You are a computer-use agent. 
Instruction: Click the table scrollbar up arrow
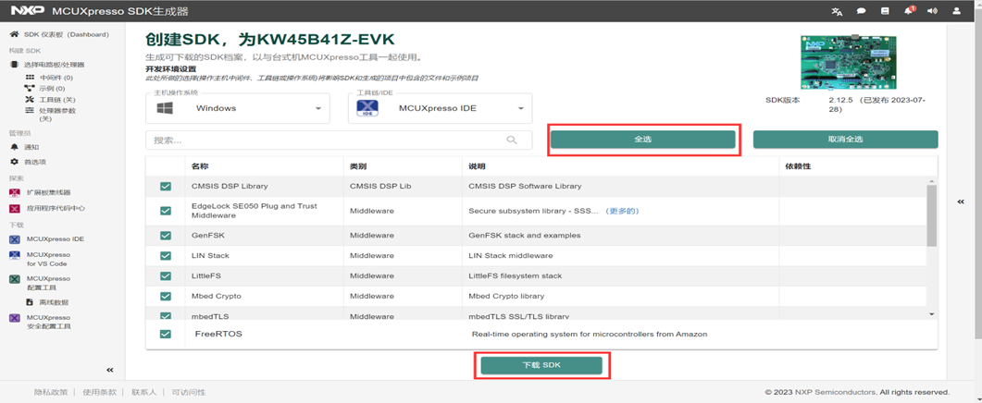[931, 181]
